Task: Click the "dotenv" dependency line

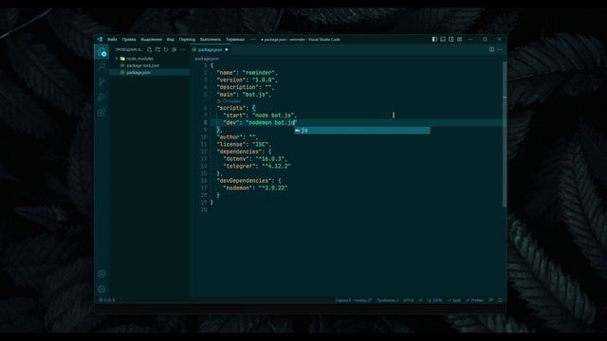Action: click(x=255, y=159)
